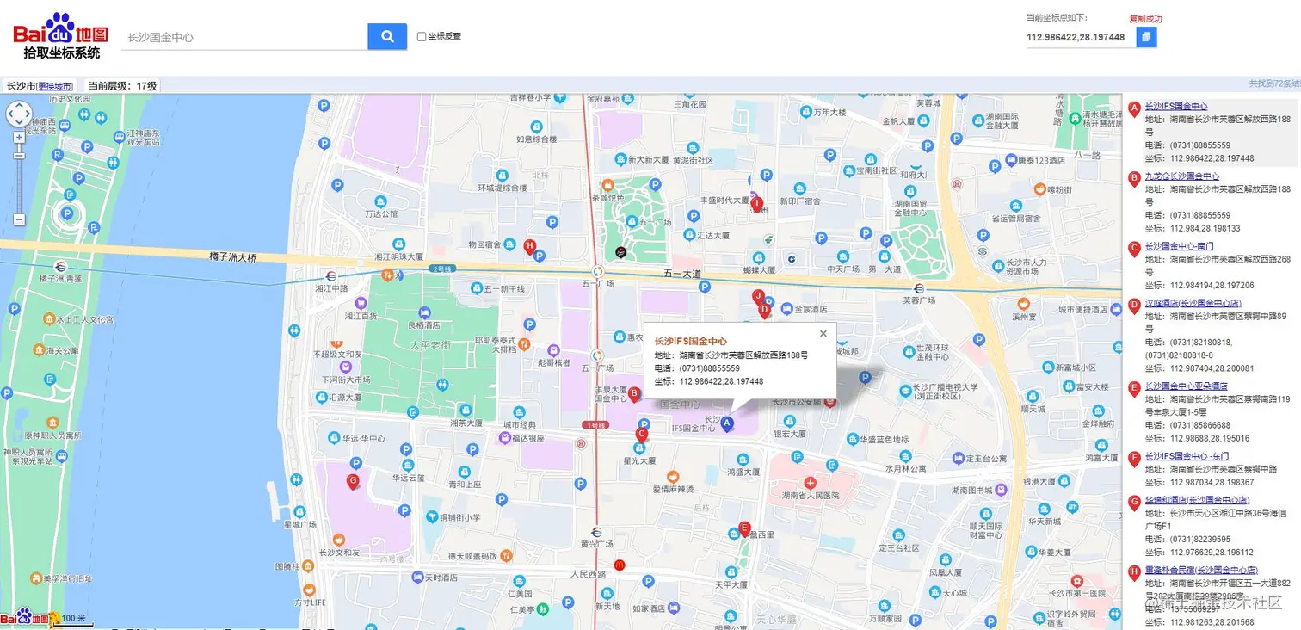The width and height of the screenshot is (1301, 630).
Task: Select map marker J above marker D
Action: 758,296
